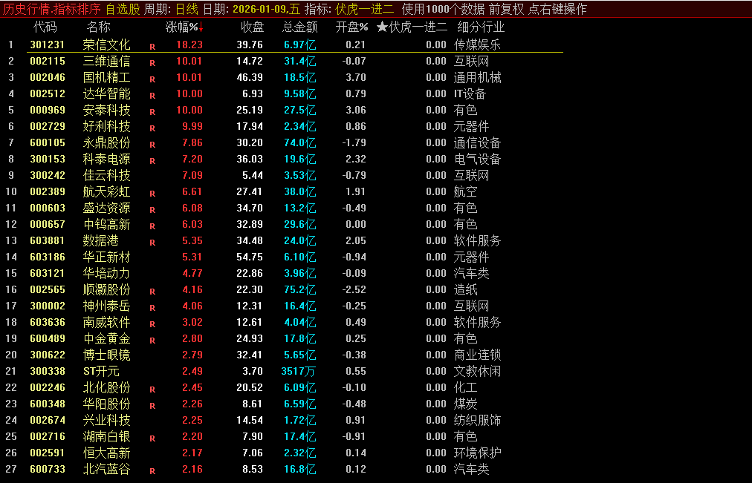Click the R marker beside 中金黄金
Screen dimensions: 752x483
[152, 341]
